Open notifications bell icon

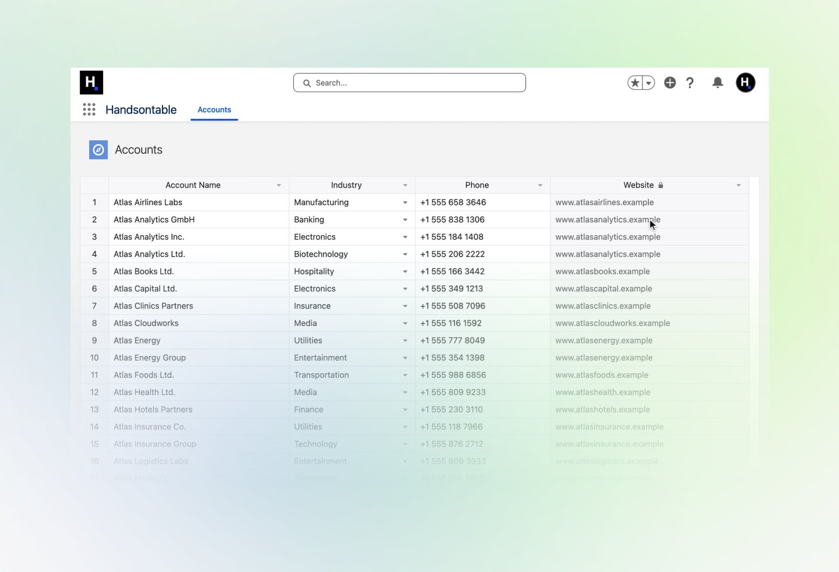point(717,83)
